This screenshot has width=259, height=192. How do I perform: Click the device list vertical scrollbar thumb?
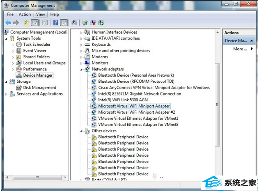click(217, 105)
